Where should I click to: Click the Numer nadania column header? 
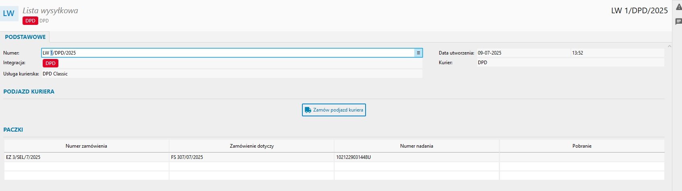pyautogui.click(x=416, y=146)
